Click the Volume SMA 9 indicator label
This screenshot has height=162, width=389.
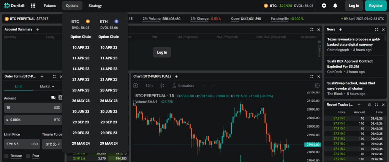tap(146, 102)
